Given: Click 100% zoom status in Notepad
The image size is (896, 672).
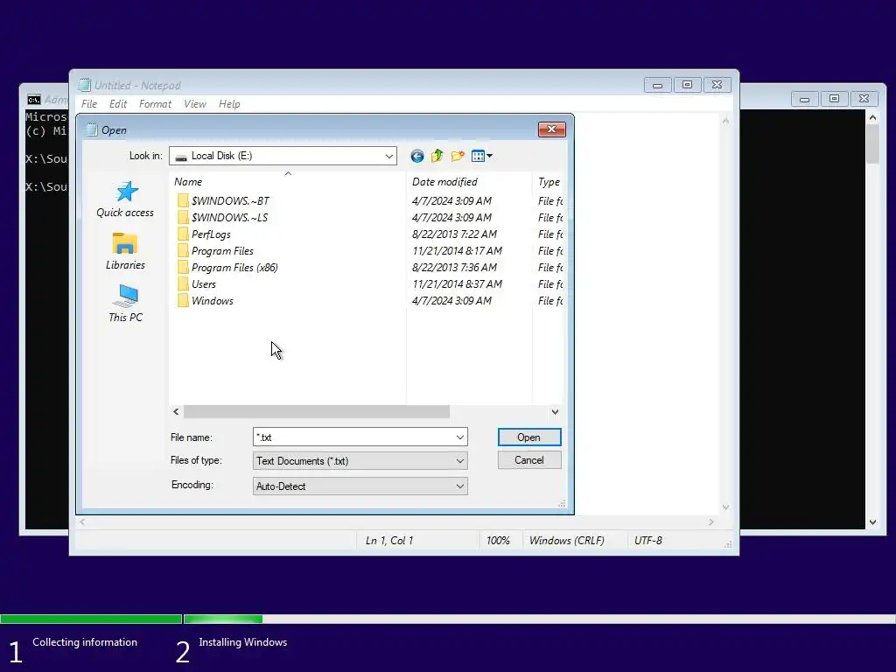Looking at the screenshot, I should (498, 541).
